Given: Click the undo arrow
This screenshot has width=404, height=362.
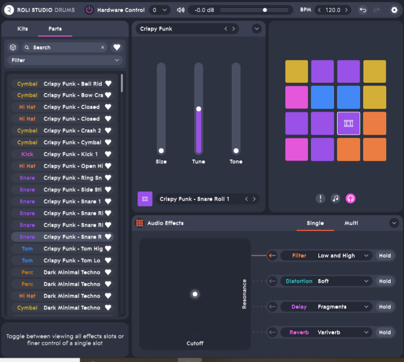Looking at the screenshot, I should pos(363,9).
